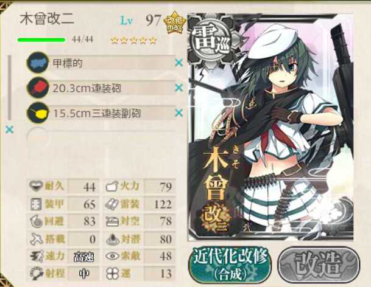Viewport: 371px width, 287px height.
Task: Click the red 20.3cm連装砲 gun icon
Action: pyautogui.click(x=38, y=88)
